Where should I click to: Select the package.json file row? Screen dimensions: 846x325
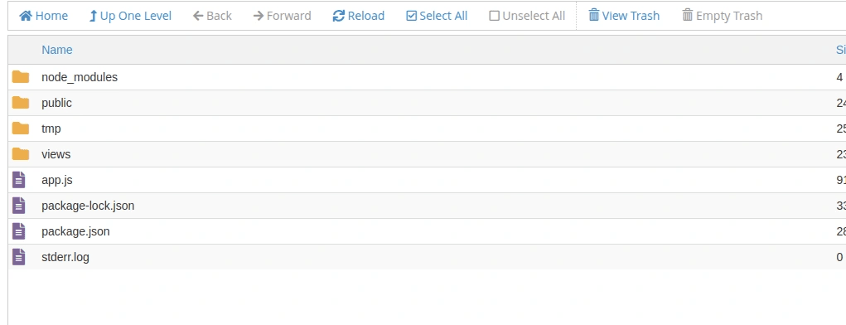click(427, 231)
